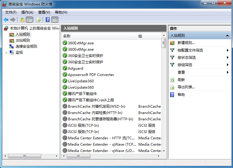This screenshot has height=168, width=233.
Task: Click 帮助 in the Actions pane
Action: point(181,95)
